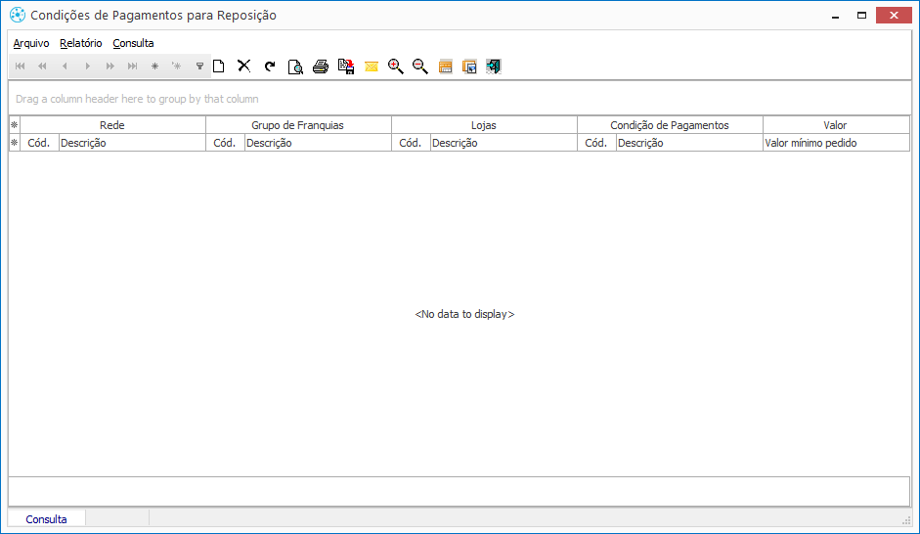The height and width of the screenshot is (534, 920).
Task: Sort by Cód. under Condição de Pagamentos
Action: 596,143
